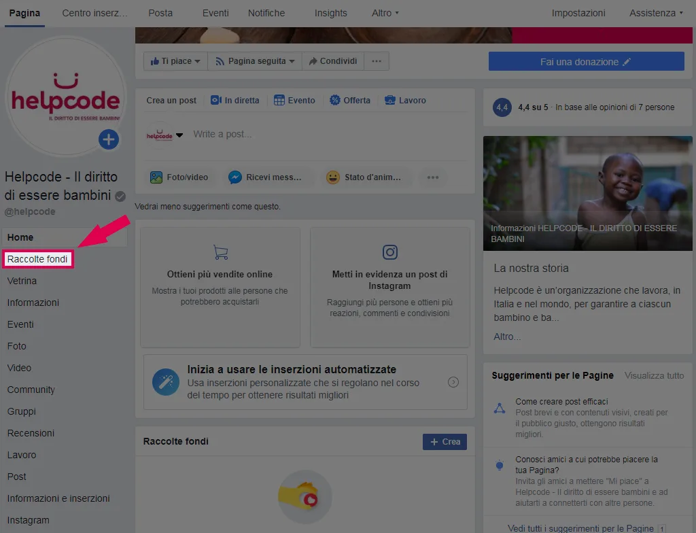This screenshot has height=533, width=696.
Task: Click the Foto/video icon button
Action: click(179, 177)
